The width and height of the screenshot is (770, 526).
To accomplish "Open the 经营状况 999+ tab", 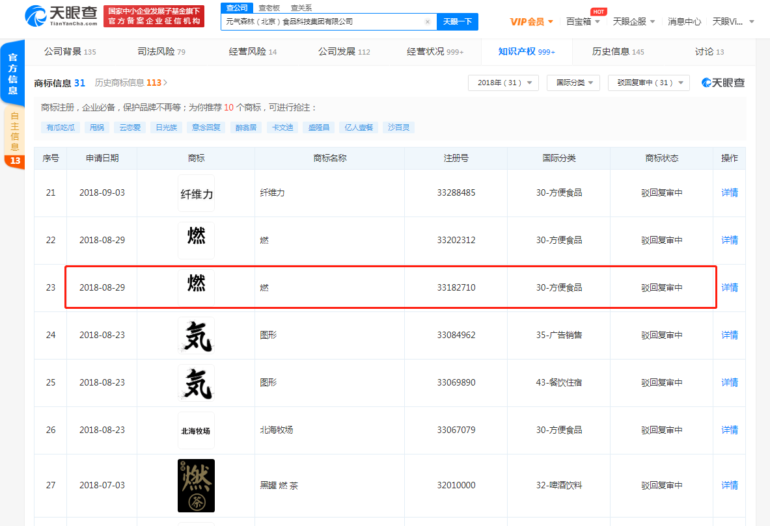I will pos(435,51).
